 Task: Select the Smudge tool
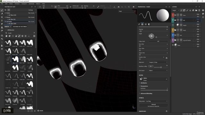2,24
